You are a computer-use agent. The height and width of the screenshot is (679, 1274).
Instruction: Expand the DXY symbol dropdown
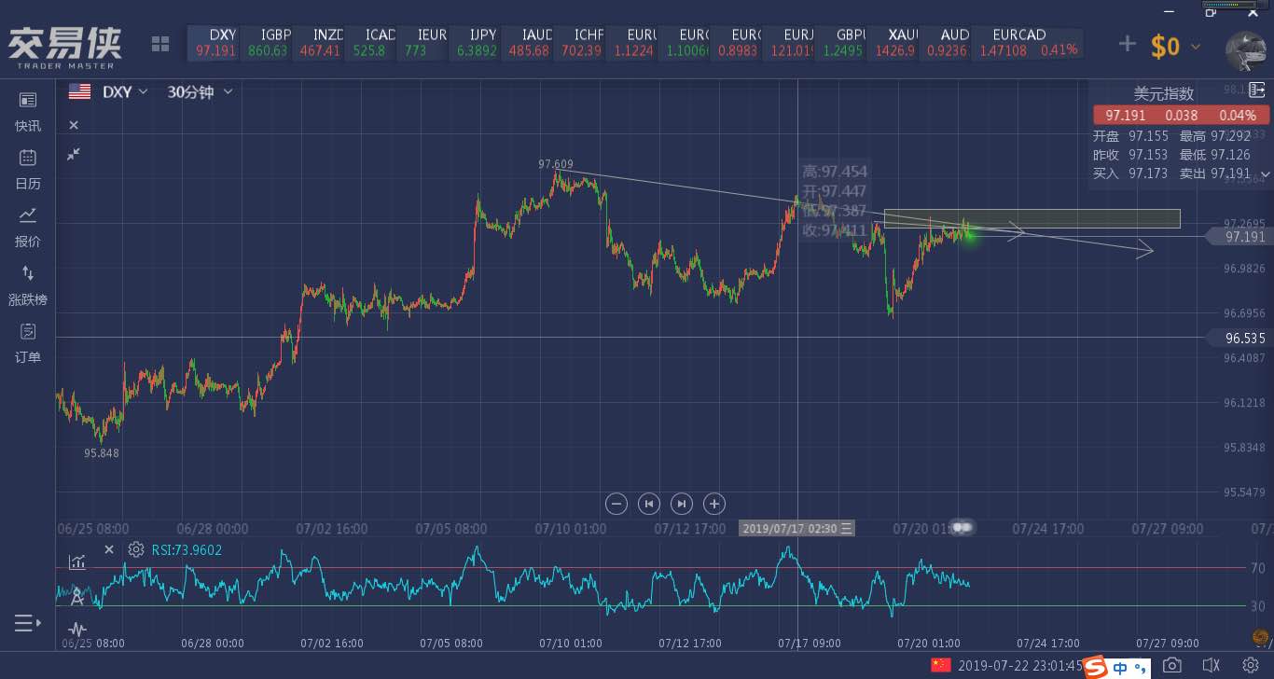125,91
